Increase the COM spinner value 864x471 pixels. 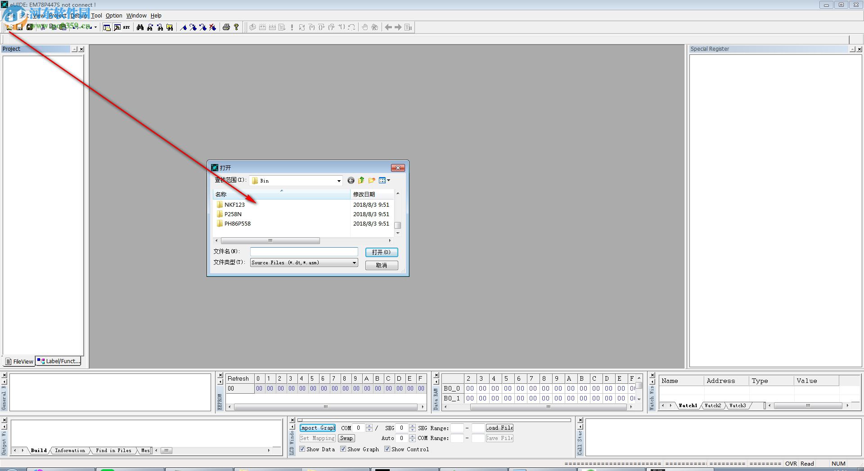369,426
